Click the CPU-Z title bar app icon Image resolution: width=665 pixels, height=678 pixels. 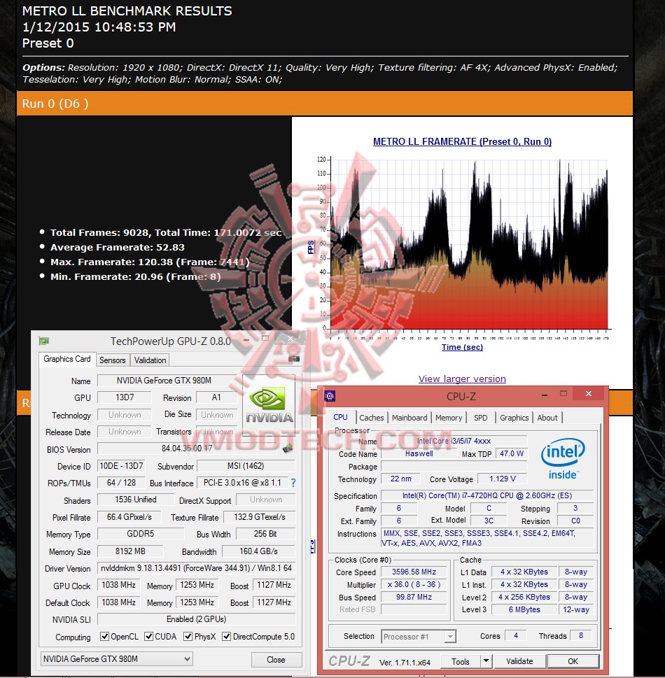[x=330, y=395]
